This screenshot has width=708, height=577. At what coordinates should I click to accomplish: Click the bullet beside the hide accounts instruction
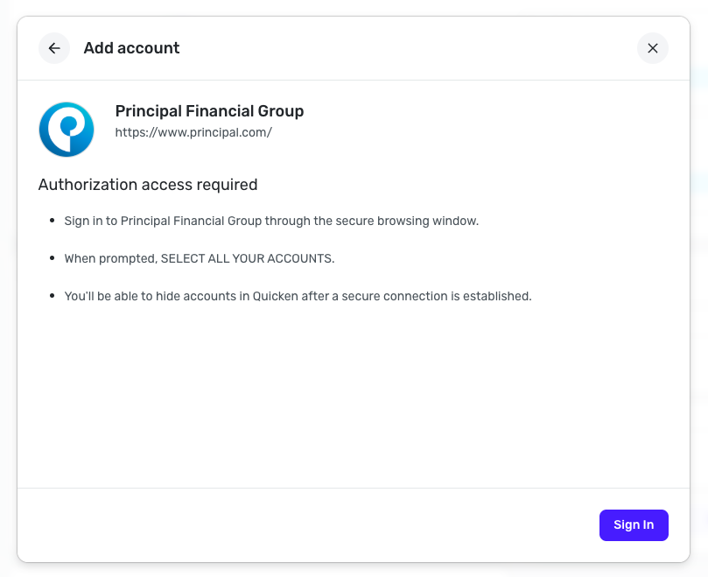53,296
